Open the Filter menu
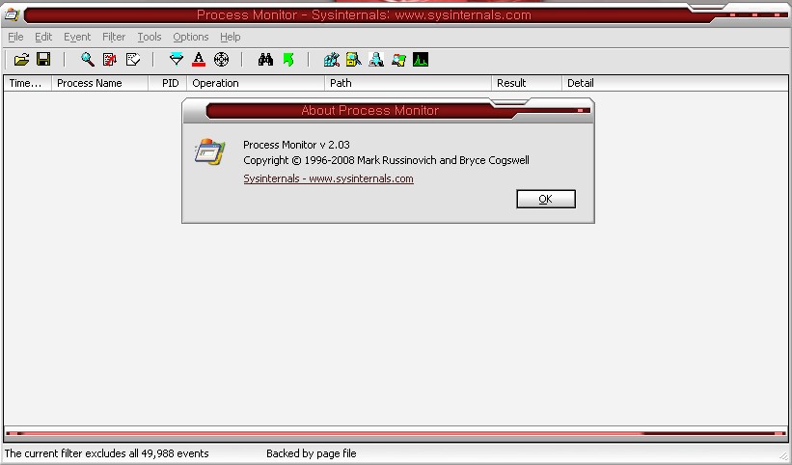The width and height of the screenshot is (792, 465). coord(114,37)
